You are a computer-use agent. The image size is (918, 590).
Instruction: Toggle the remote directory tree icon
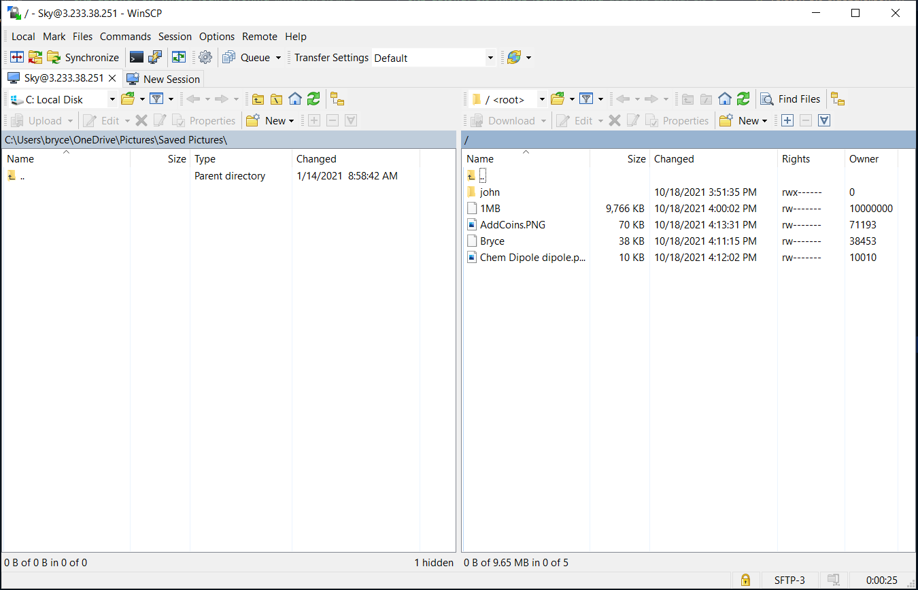click(x=838, y=99)
